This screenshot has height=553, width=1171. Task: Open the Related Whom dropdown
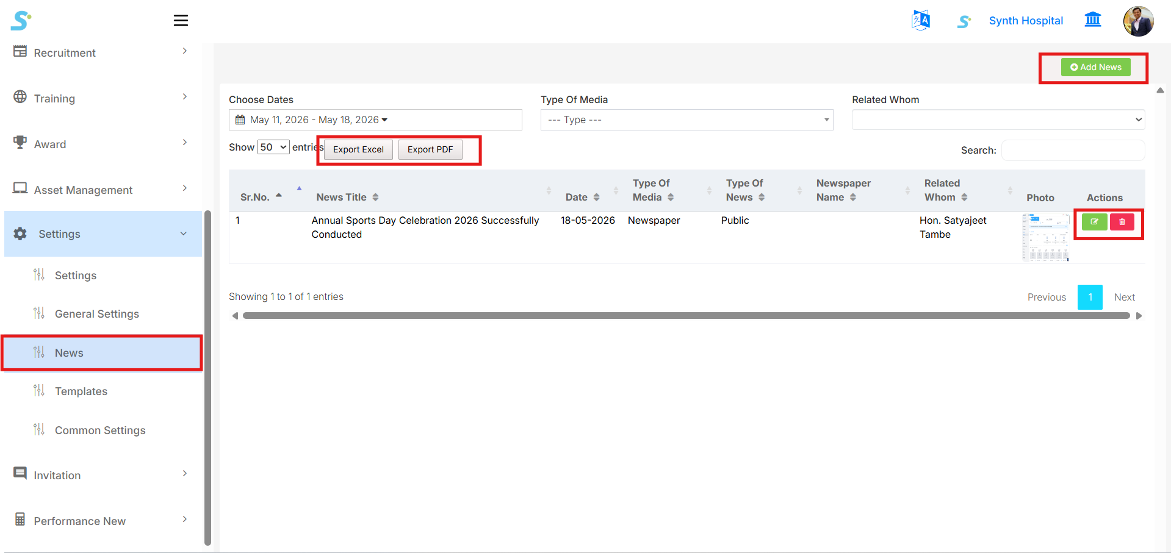(x=998, y=120)
